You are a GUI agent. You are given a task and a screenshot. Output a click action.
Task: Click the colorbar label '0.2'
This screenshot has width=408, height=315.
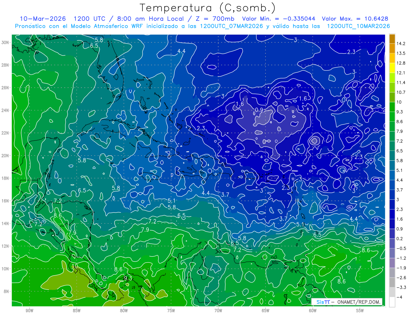pos(400,239)
